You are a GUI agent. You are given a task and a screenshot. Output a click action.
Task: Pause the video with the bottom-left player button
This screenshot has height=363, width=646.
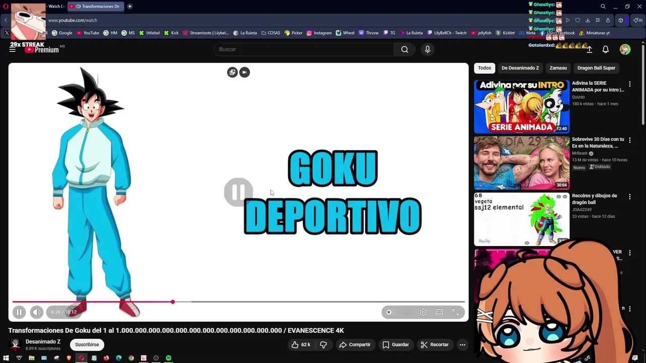19,312
